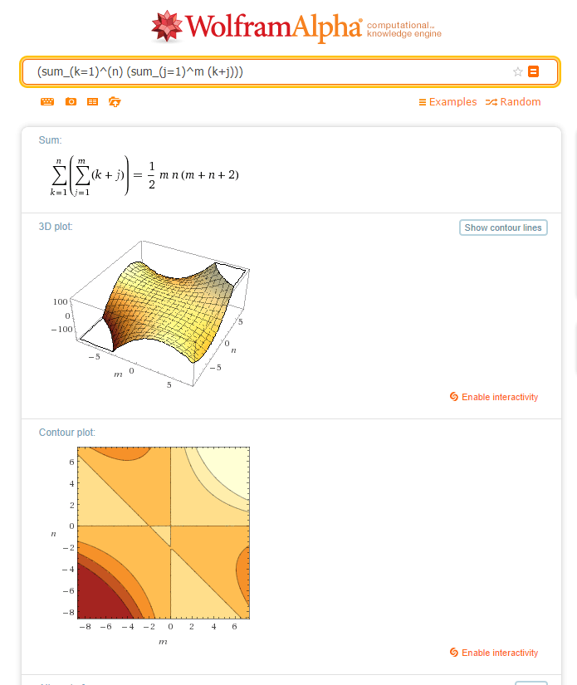Open the file upload icon
The height and width of the screenshot is (685, 577).
[x=115, y=102]
